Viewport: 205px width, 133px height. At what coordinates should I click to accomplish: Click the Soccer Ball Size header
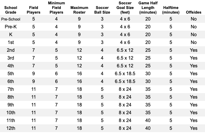[x=102, y=10]
